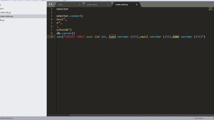
Task: Click line number 9 in the gutter
Action: tap(51, 37)
